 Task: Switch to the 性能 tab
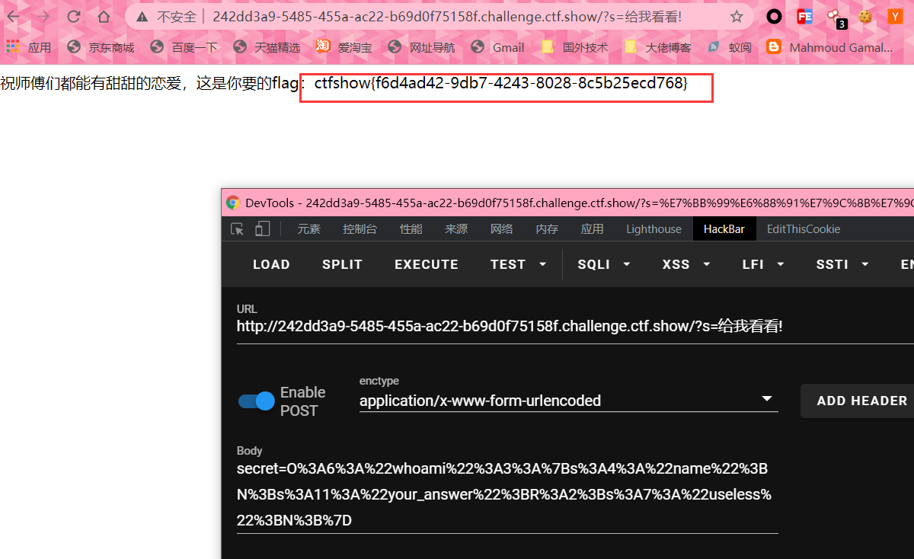[x=411, y=229]
